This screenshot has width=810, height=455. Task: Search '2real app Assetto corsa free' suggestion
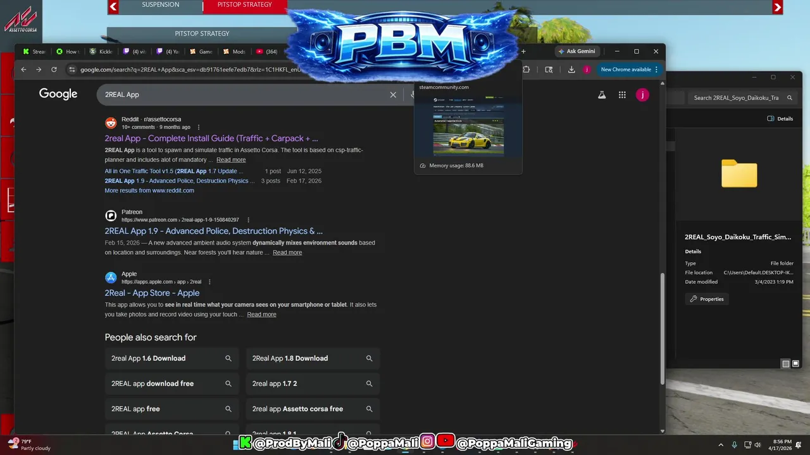click(x=313, y=409)
